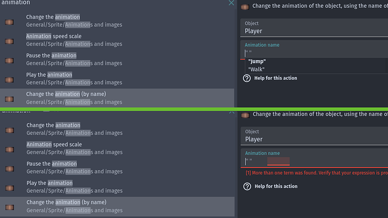
Task: Click film icon beside upper "Change the animation" entry
Action: click(10, 22)
